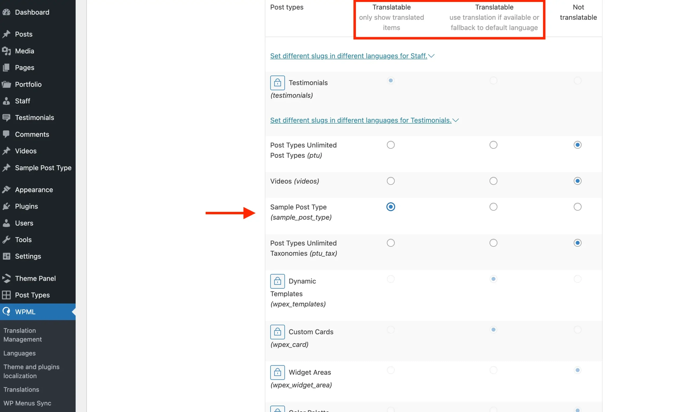Select translated-only radio for Sample Post Type
The image size is (684, 412).
391,207
